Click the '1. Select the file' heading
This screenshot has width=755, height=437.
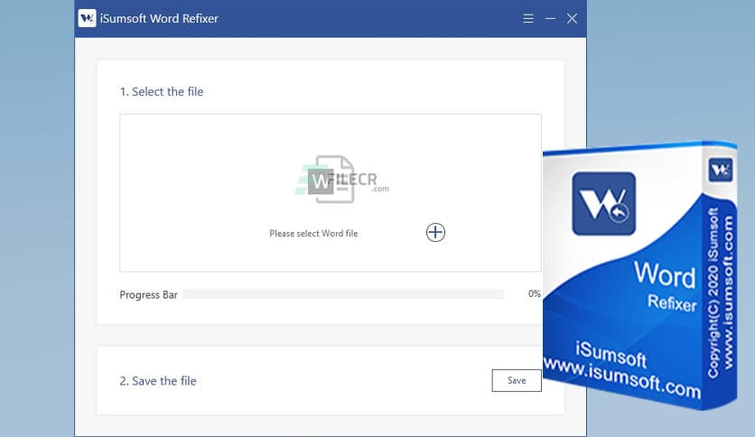162,91
